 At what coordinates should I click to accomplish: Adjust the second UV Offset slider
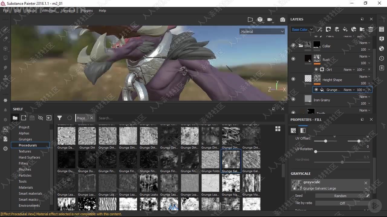[x=359, y=141]
